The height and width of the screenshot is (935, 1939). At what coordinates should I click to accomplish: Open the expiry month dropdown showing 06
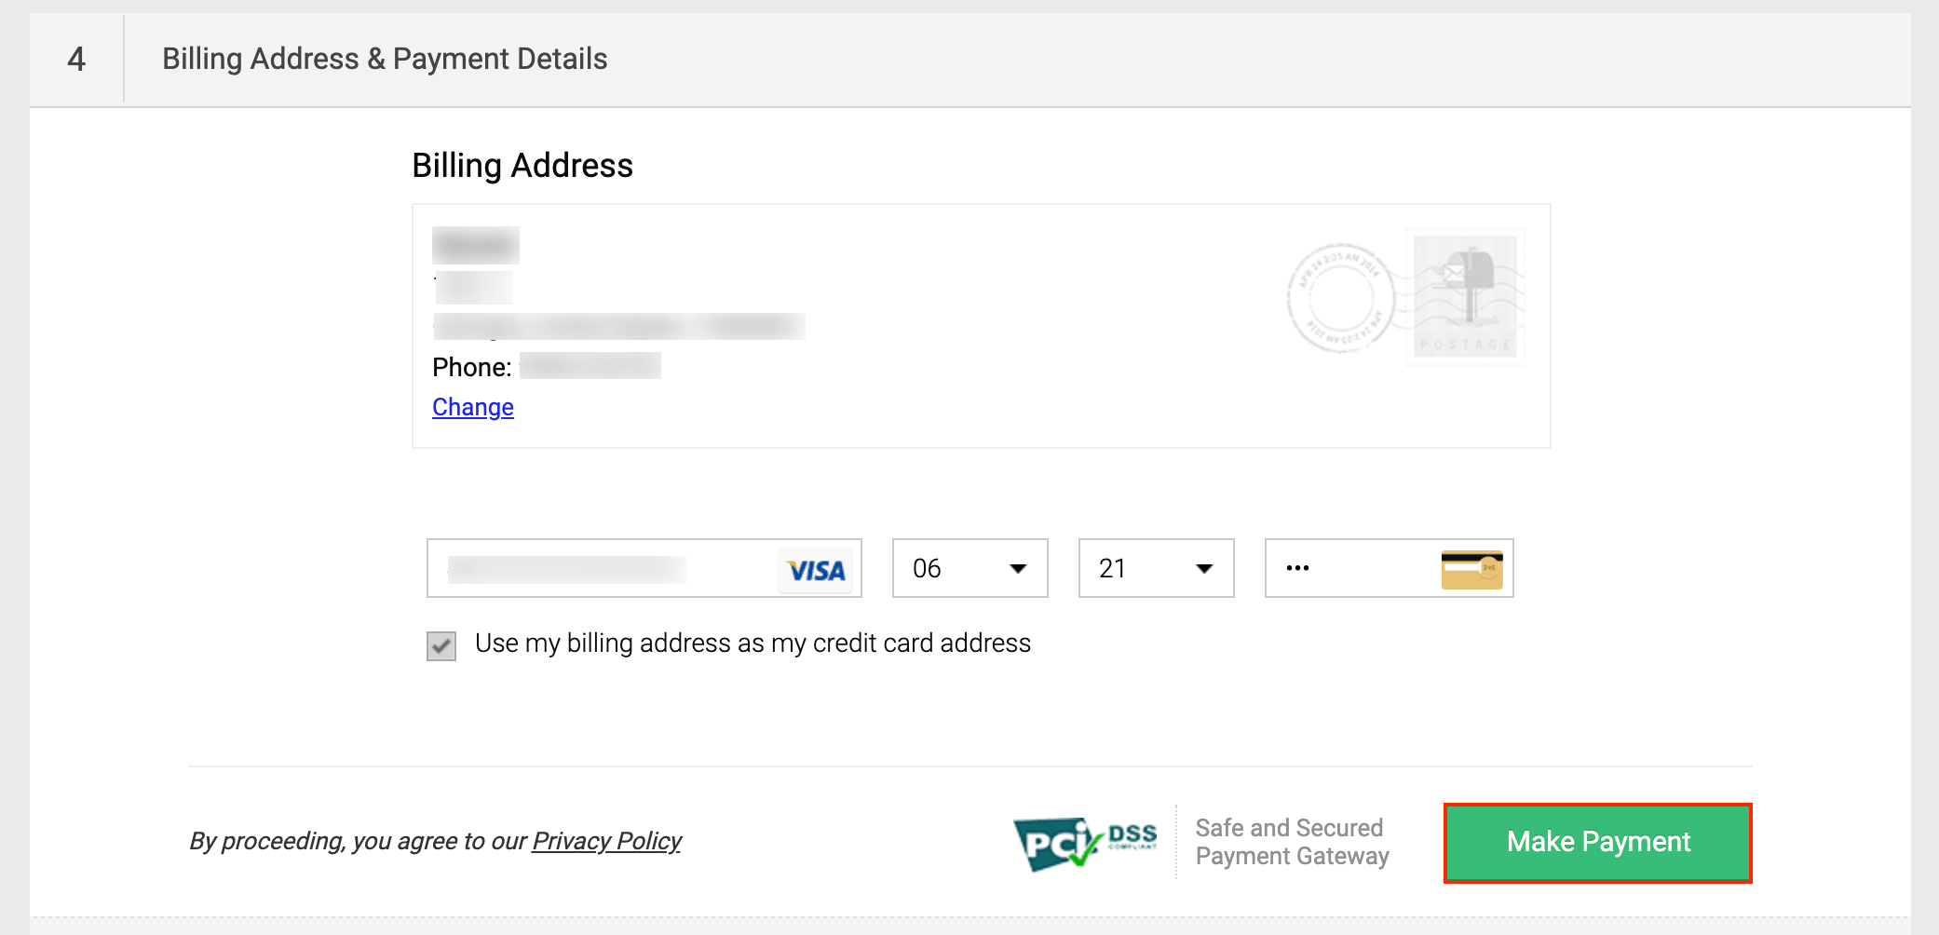[969, 568]
